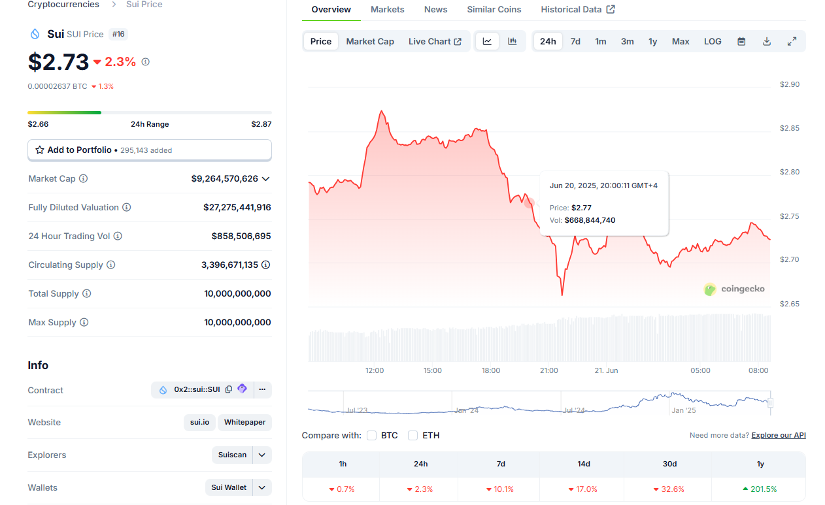Click the Fully Diluted Valuation info icon

tap(127, 207)
